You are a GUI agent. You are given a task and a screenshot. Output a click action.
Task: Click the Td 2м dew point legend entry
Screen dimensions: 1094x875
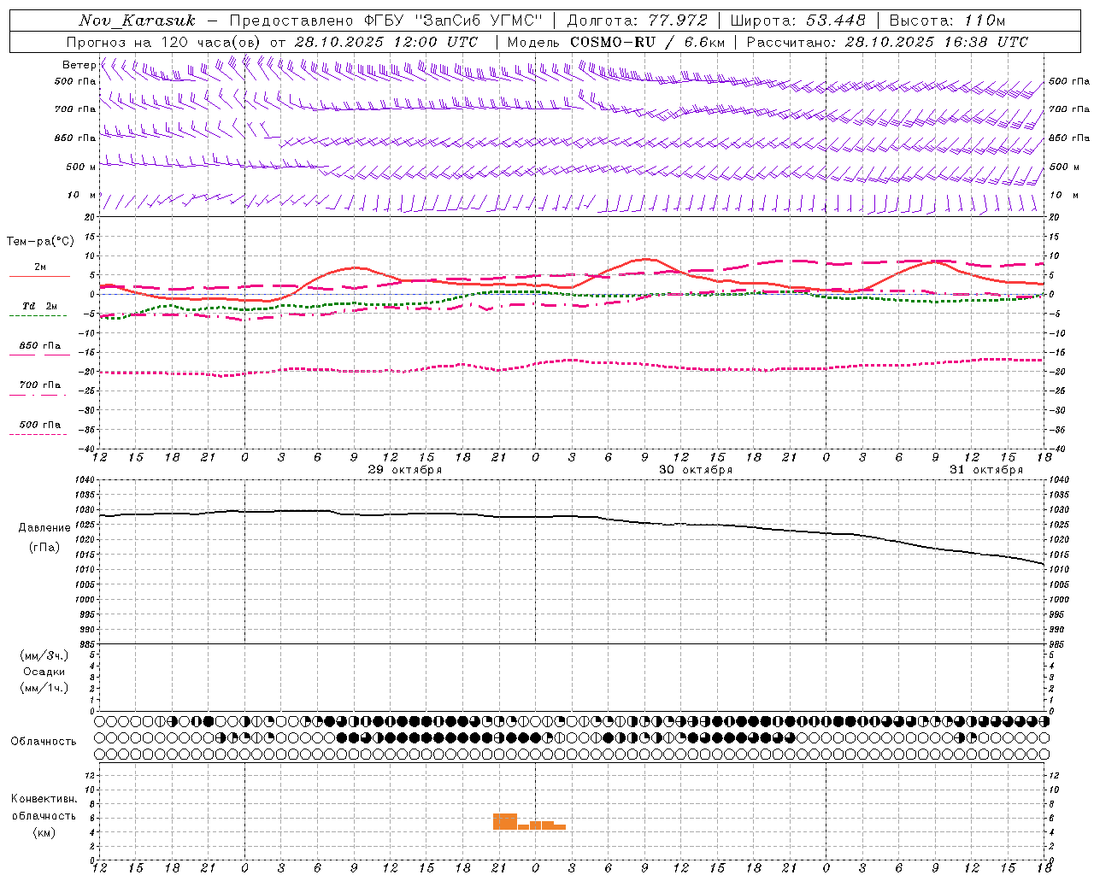(39, 306)
